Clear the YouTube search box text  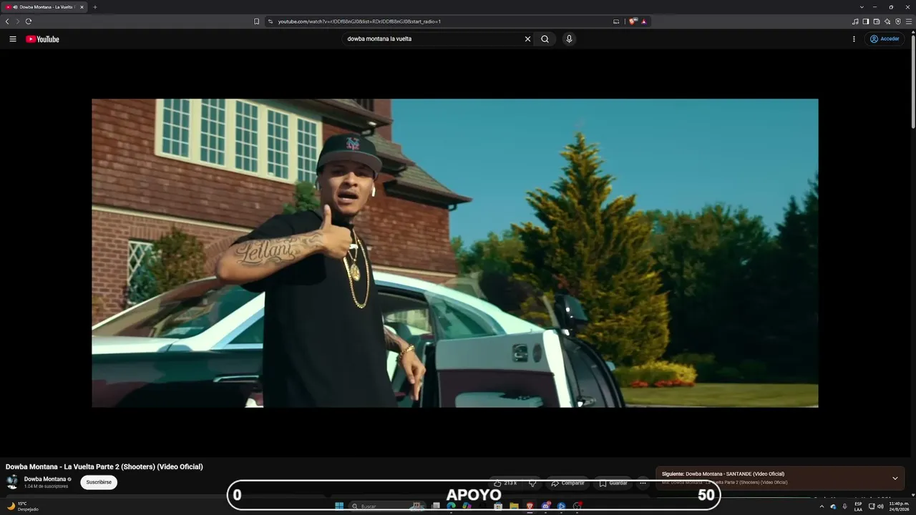527,39
